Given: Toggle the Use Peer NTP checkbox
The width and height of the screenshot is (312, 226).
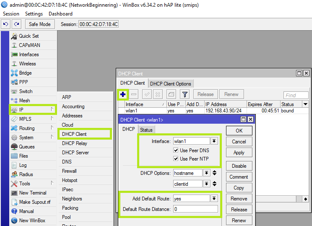Looking at the screenshot, I should coord(176,158).
